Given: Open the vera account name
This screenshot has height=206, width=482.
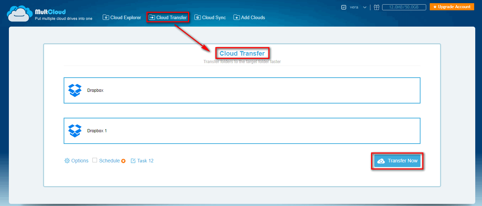Looking at the screenshot, I should tap(354, 7).
